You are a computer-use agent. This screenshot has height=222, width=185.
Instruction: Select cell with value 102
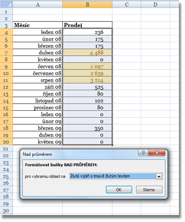[x=87, y=101]
